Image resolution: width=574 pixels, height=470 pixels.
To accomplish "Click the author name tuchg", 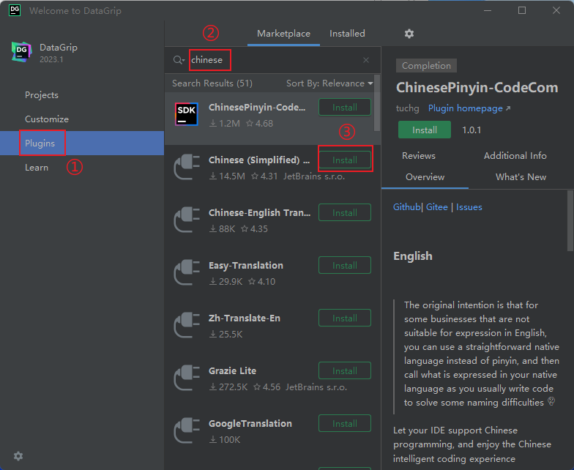I will pos(407,108).
